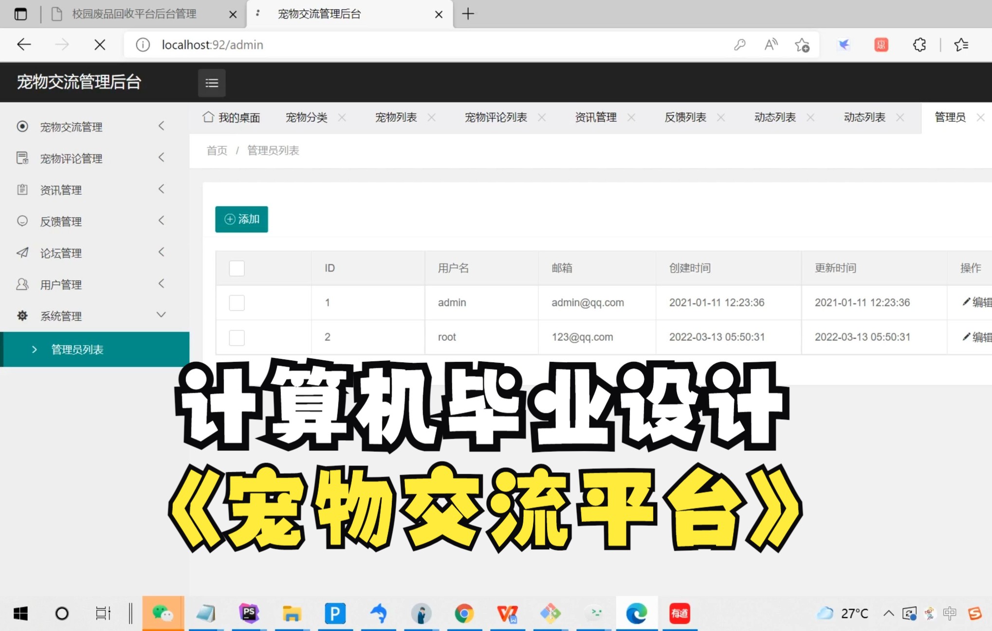
Task: Switch to 宠物评论列表 tab
Action: point(496,117)
